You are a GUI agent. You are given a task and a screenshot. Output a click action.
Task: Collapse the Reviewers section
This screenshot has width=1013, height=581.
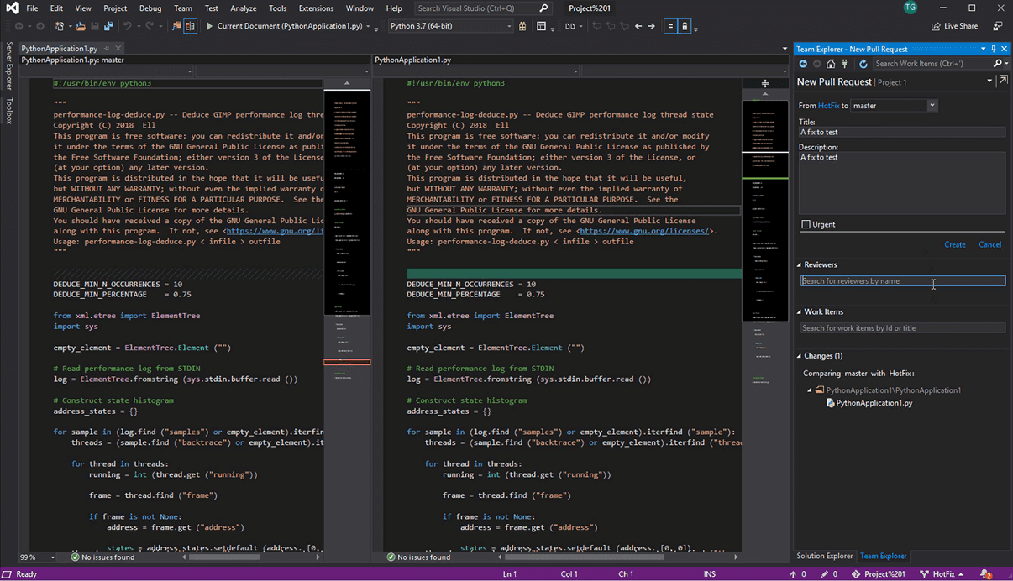coord(800,264)
